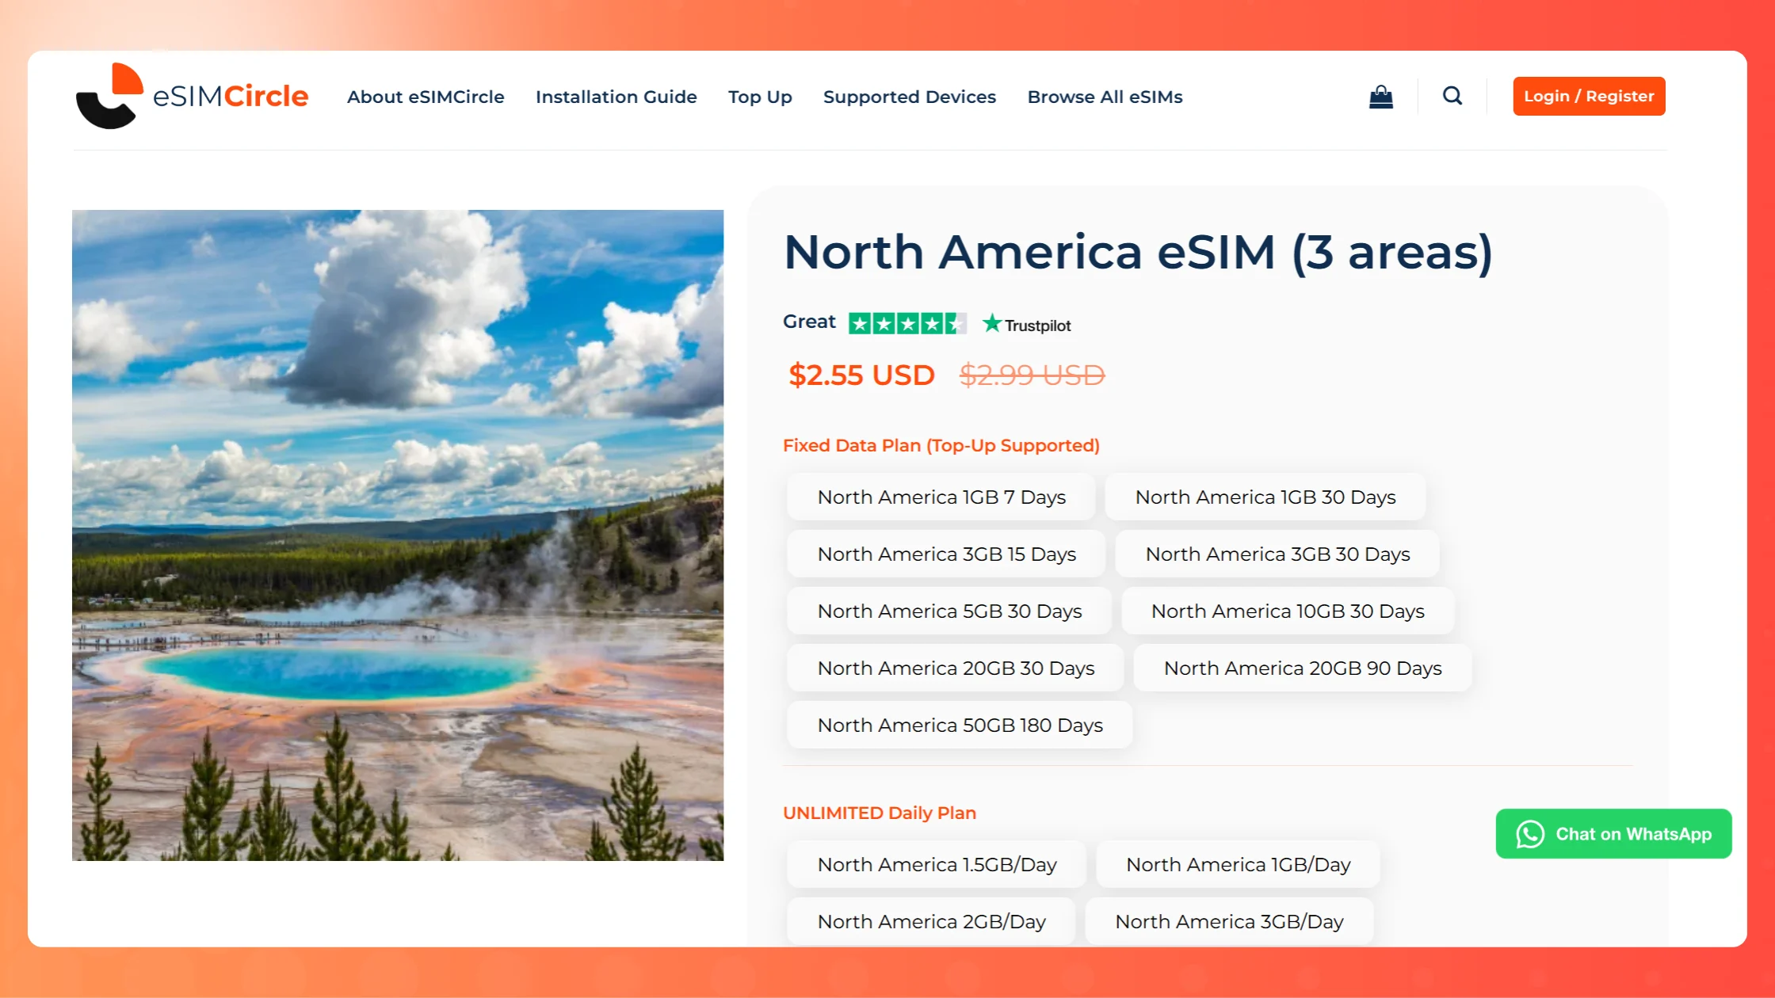Click the search magnifier icon
Viewport: 1775px width, 998px height.
coord(1452,96)
